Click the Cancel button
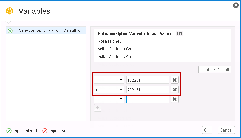The width and height of the screenshot is (241, 138). [226, 130]
